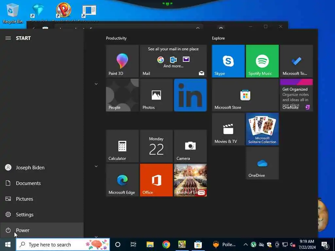Expand the chevron beside the Microsoft Edge tile
The height and width of the screenshot is (251, 335).
(96, 166)
